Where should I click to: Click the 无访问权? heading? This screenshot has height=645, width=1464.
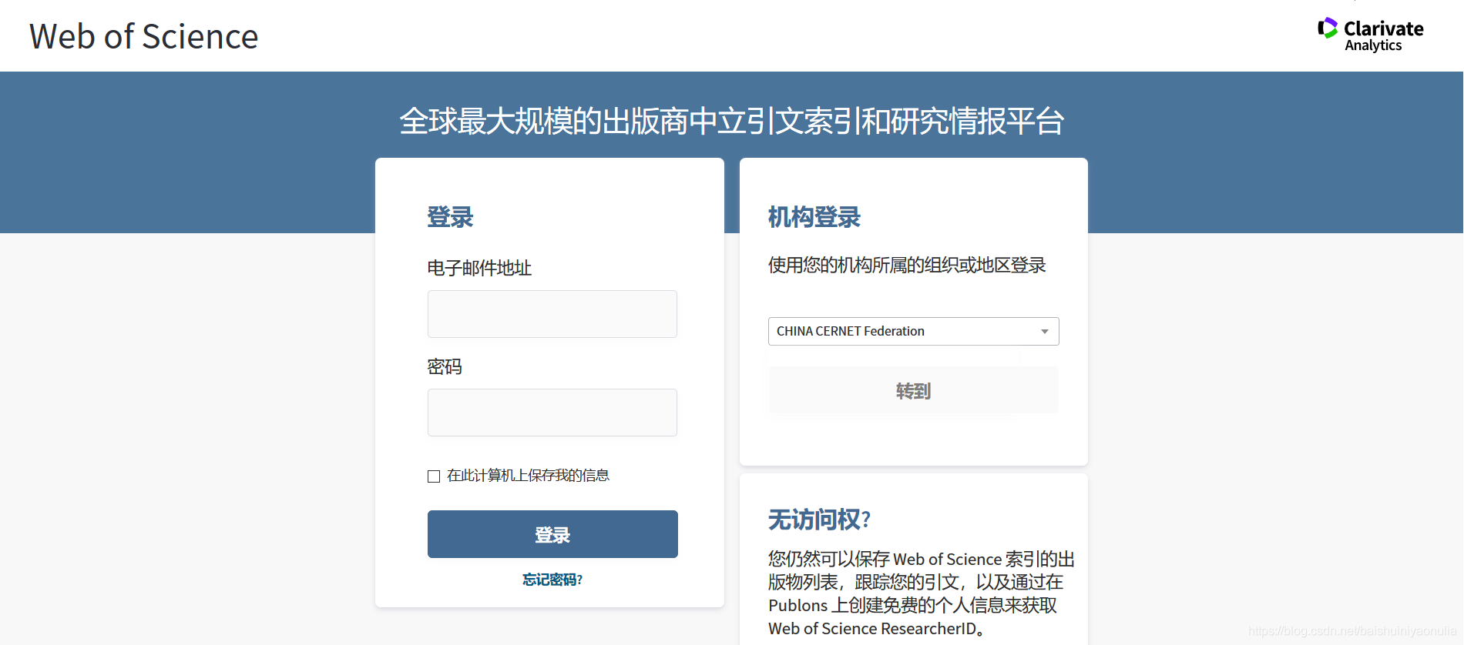coord(819,520)
